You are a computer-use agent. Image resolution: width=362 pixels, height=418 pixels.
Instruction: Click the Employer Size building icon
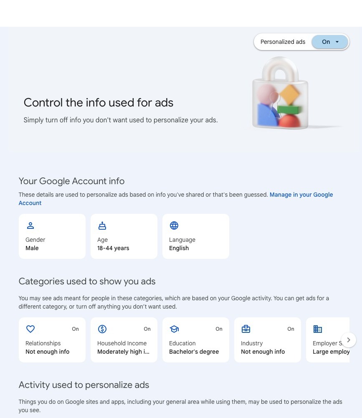[x=318, y=329]
